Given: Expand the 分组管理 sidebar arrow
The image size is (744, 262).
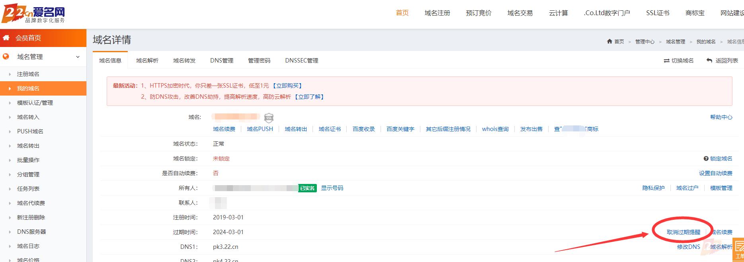Looking at the screenshot, I should [x=10, y=174].
